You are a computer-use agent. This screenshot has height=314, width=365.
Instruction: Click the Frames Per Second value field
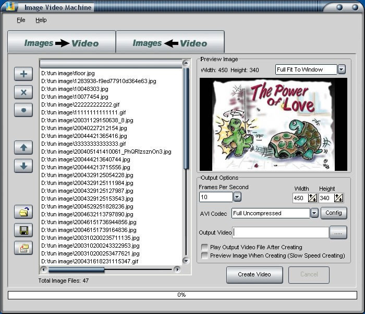(216, 197)
